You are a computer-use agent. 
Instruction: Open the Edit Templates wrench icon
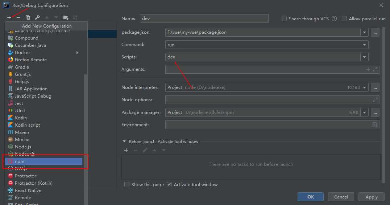coord(37,17)
